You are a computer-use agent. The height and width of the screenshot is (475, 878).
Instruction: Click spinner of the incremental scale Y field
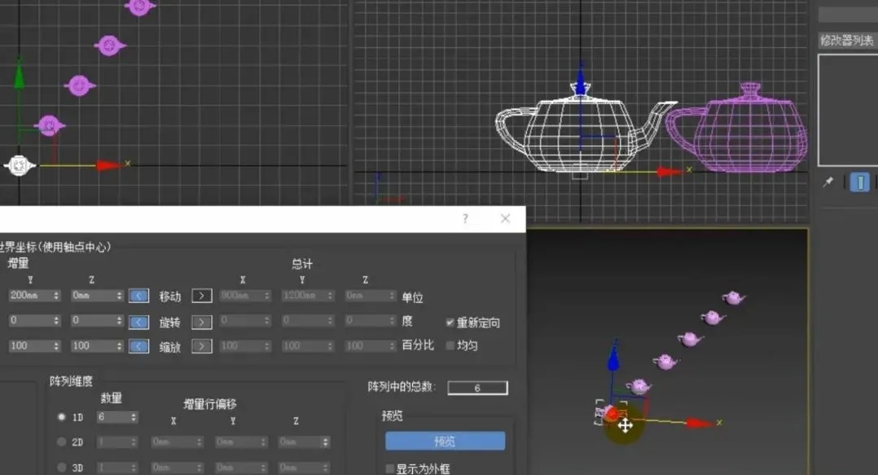click(56, 347)
